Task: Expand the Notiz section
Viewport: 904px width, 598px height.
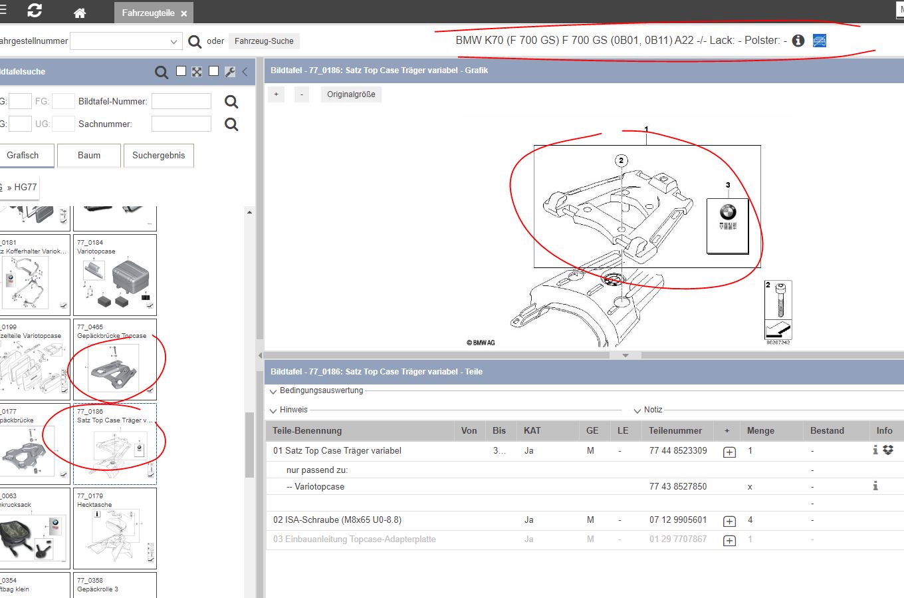Action: (637, 410)
